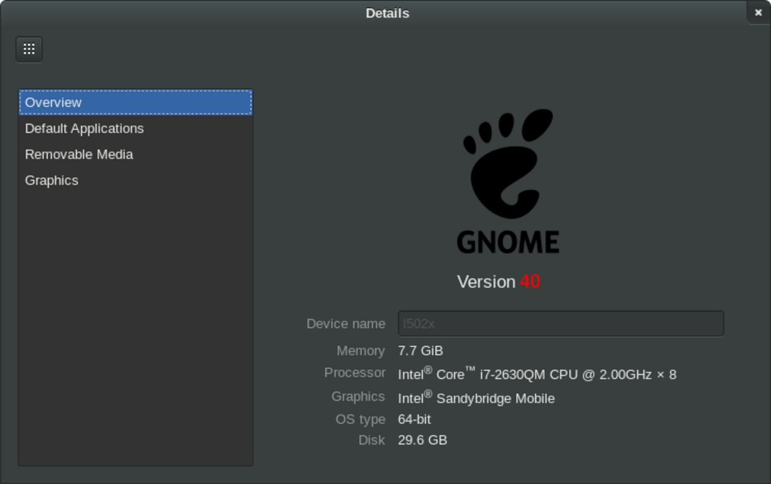771x484 pixels.
Task: Open the All Settings grid icon
Action: (x=29, y=49)
